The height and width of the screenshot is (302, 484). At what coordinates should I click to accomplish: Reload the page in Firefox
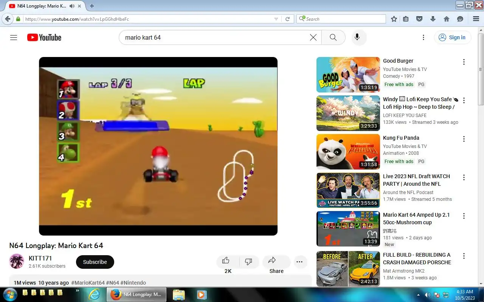tap(287, 19)
